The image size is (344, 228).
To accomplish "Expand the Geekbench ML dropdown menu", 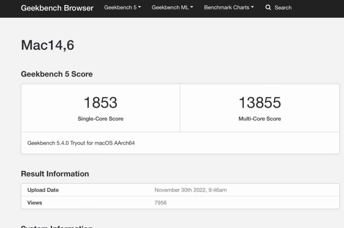I will [172, 7].
